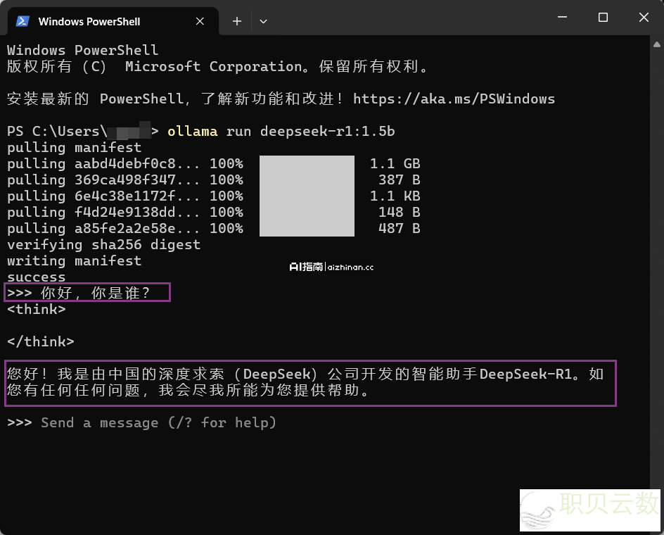Viewport: 664px width, 535px height.
Task: Click the PowerShell icon in the tab
Action: coord(23,21)
